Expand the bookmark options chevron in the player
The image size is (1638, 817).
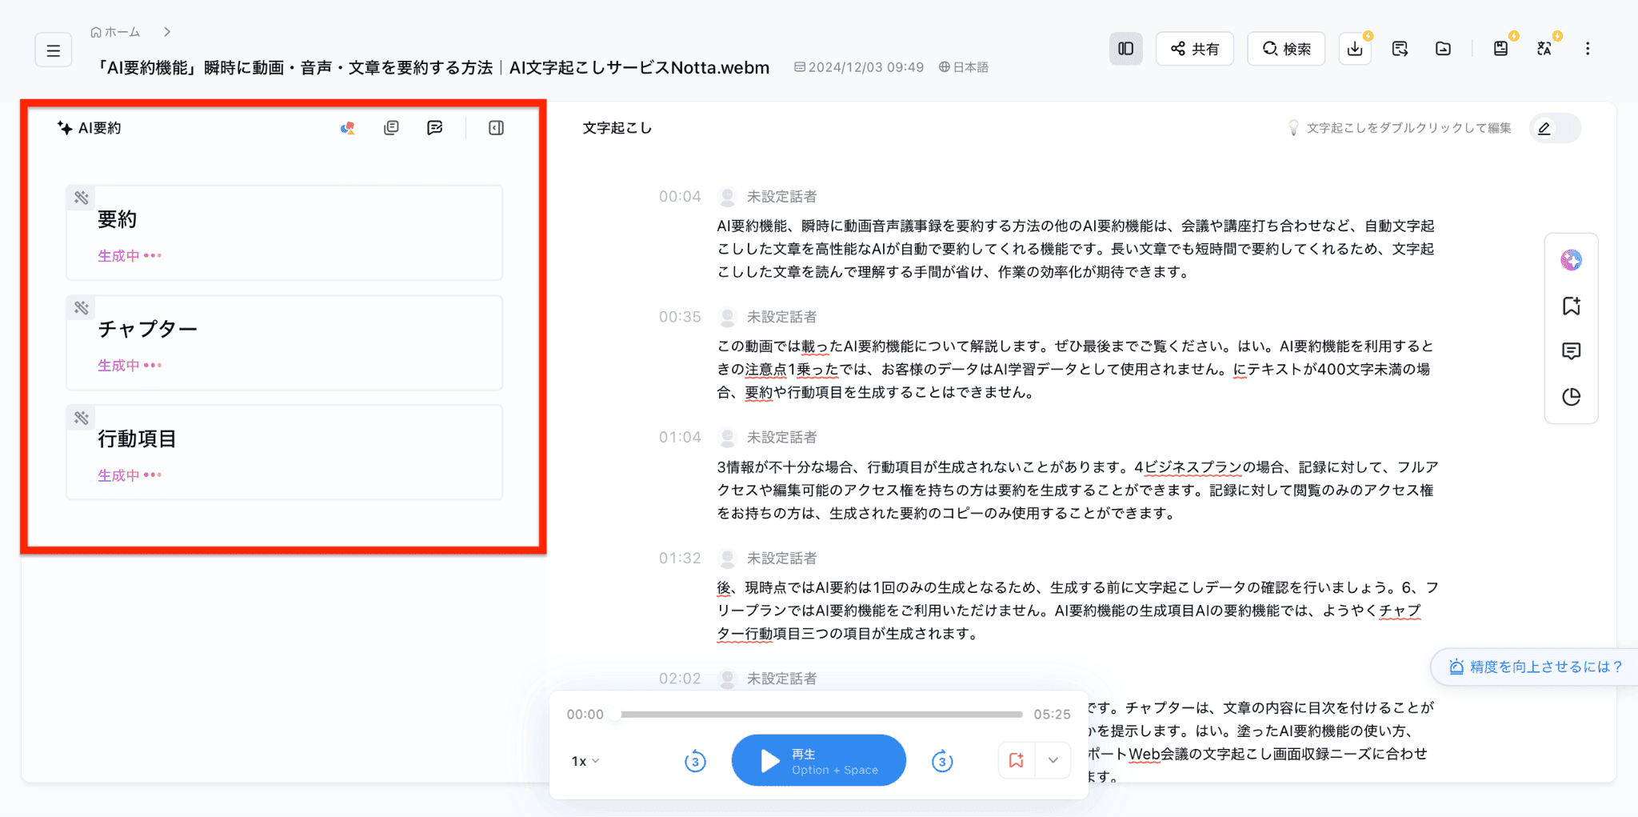coord(1053,761)
